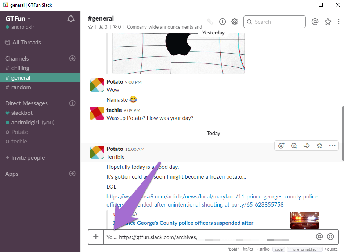Click Potato's name on the 9:08 PM message

coord(115,82)
